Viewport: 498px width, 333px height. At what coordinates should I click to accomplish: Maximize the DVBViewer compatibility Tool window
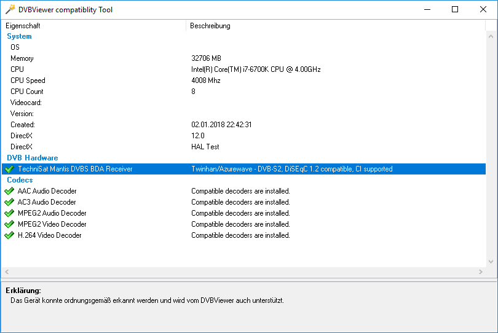click(x=455, y=10)
